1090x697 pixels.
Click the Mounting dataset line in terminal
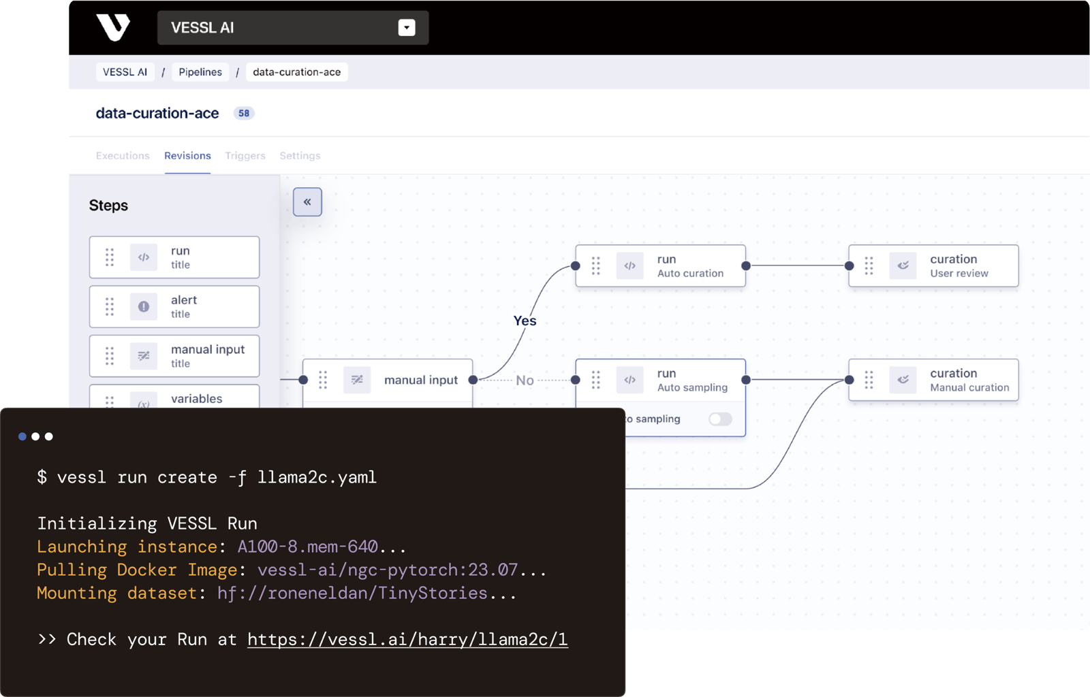(x=277, y=593)
